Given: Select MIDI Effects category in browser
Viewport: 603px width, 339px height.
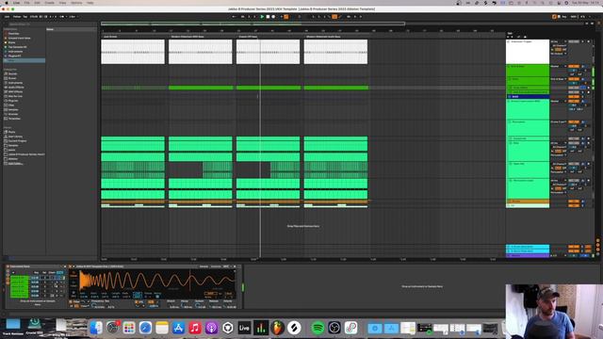Looking at the screenshot, I should pyautogui.click(x=15, y=92).
